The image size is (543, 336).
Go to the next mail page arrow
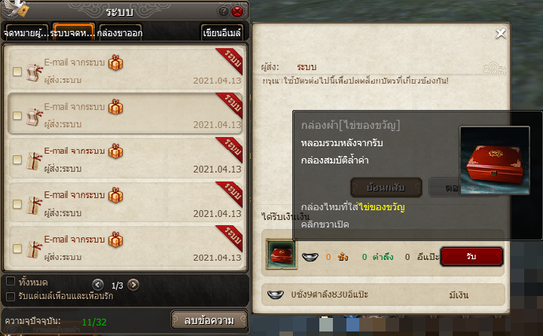133,285
